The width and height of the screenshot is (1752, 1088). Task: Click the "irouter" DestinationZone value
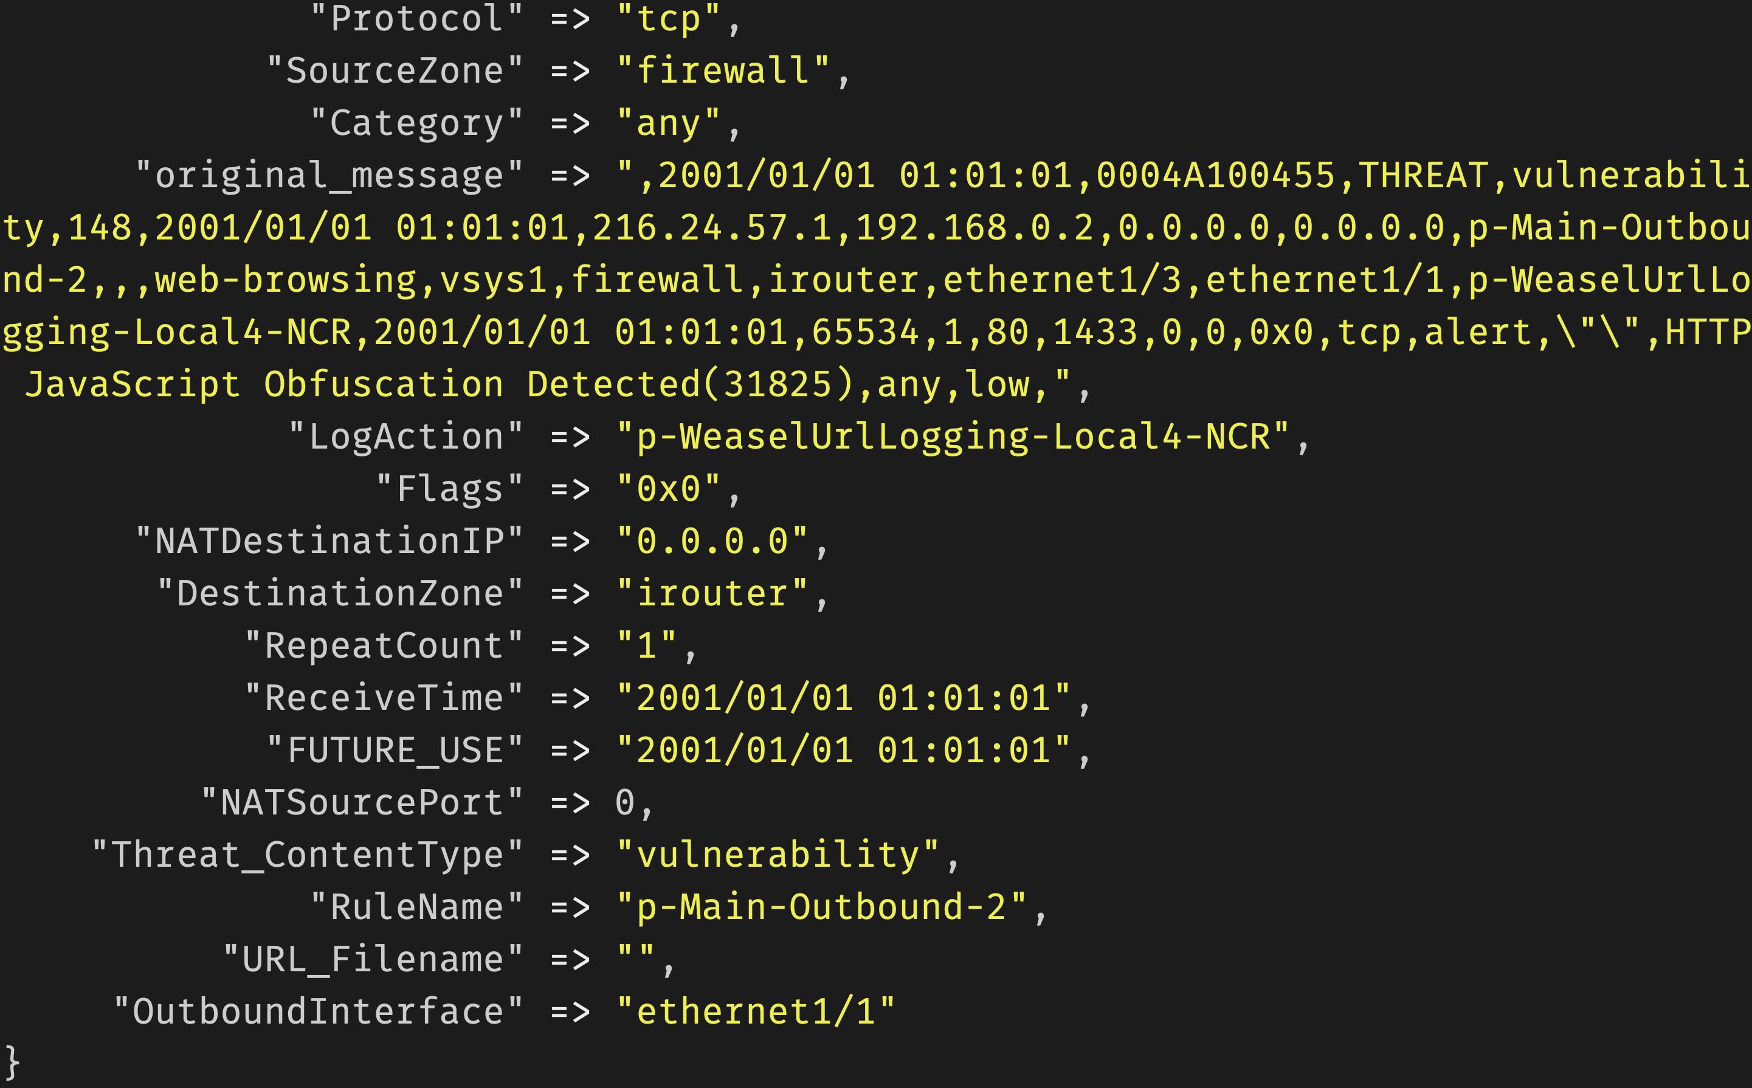coord(712,594)
